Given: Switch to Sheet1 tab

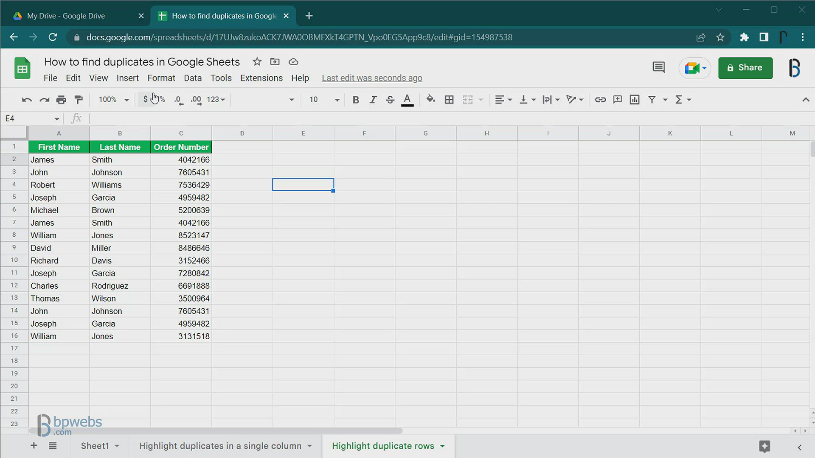Looking at the screenshot, I should [x=95, y=446].
